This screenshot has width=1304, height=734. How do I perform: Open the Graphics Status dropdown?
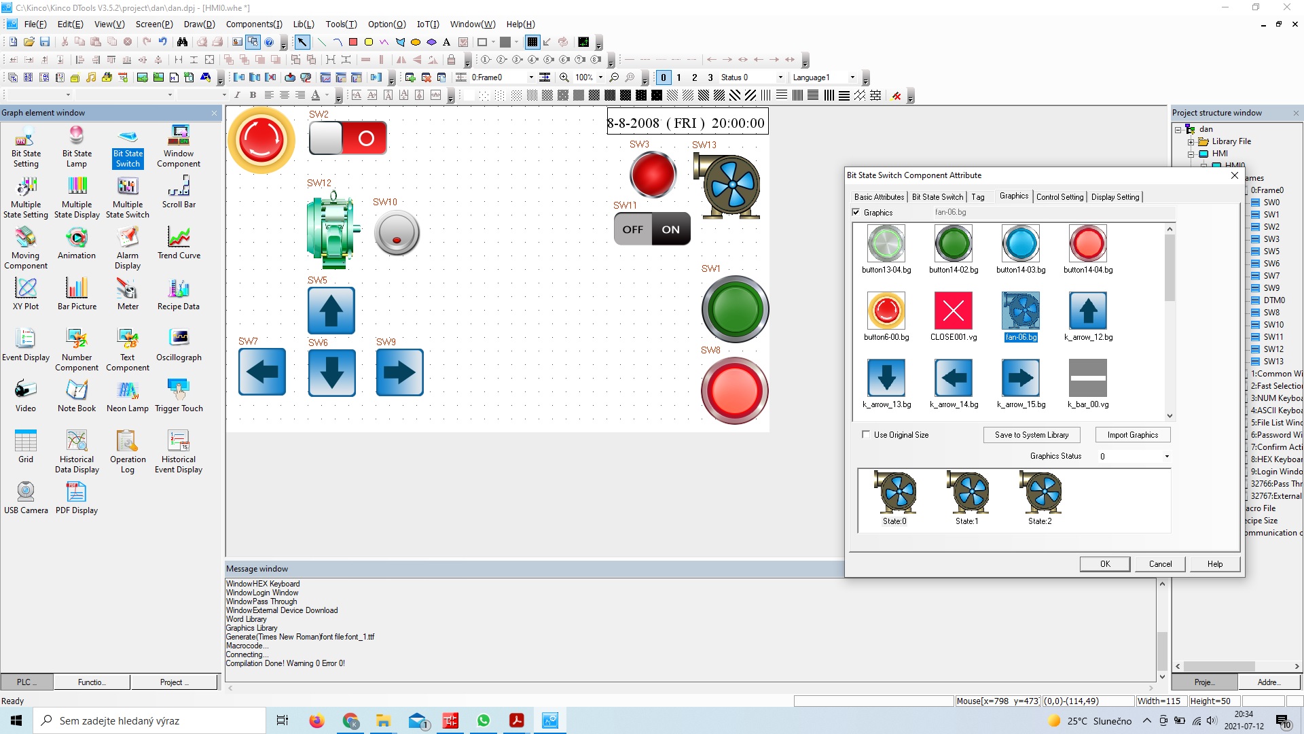click(1167, 457)
